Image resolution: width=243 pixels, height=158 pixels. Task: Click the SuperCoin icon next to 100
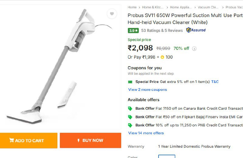click(x=162, y=57)
